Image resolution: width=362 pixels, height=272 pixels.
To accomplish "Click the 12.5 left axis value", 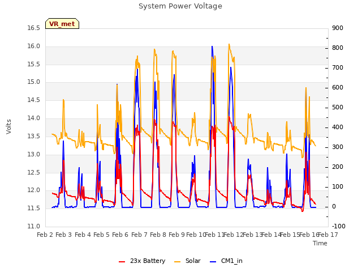I will point(34,172).
